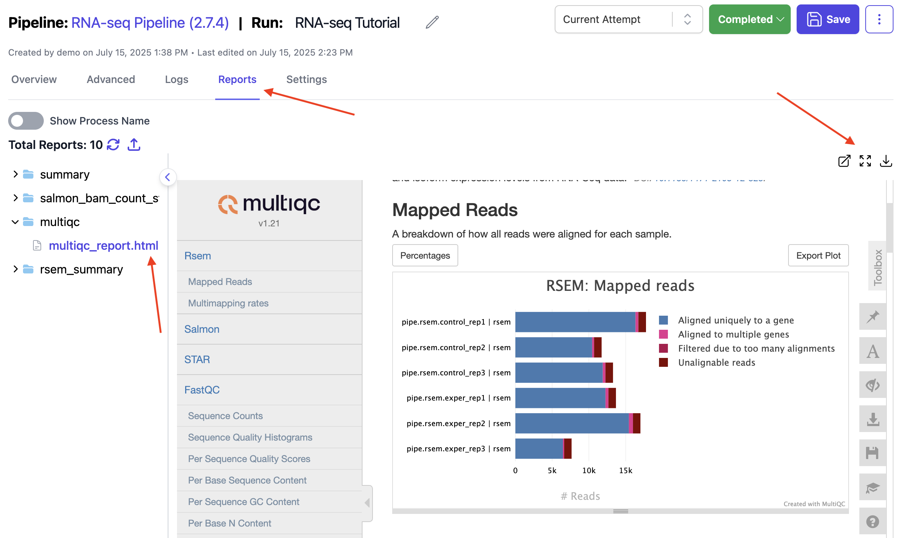Viewport: 915px width, 538px height.
Task: Collapse the multiqc folder
Action: tap(15, 222)
